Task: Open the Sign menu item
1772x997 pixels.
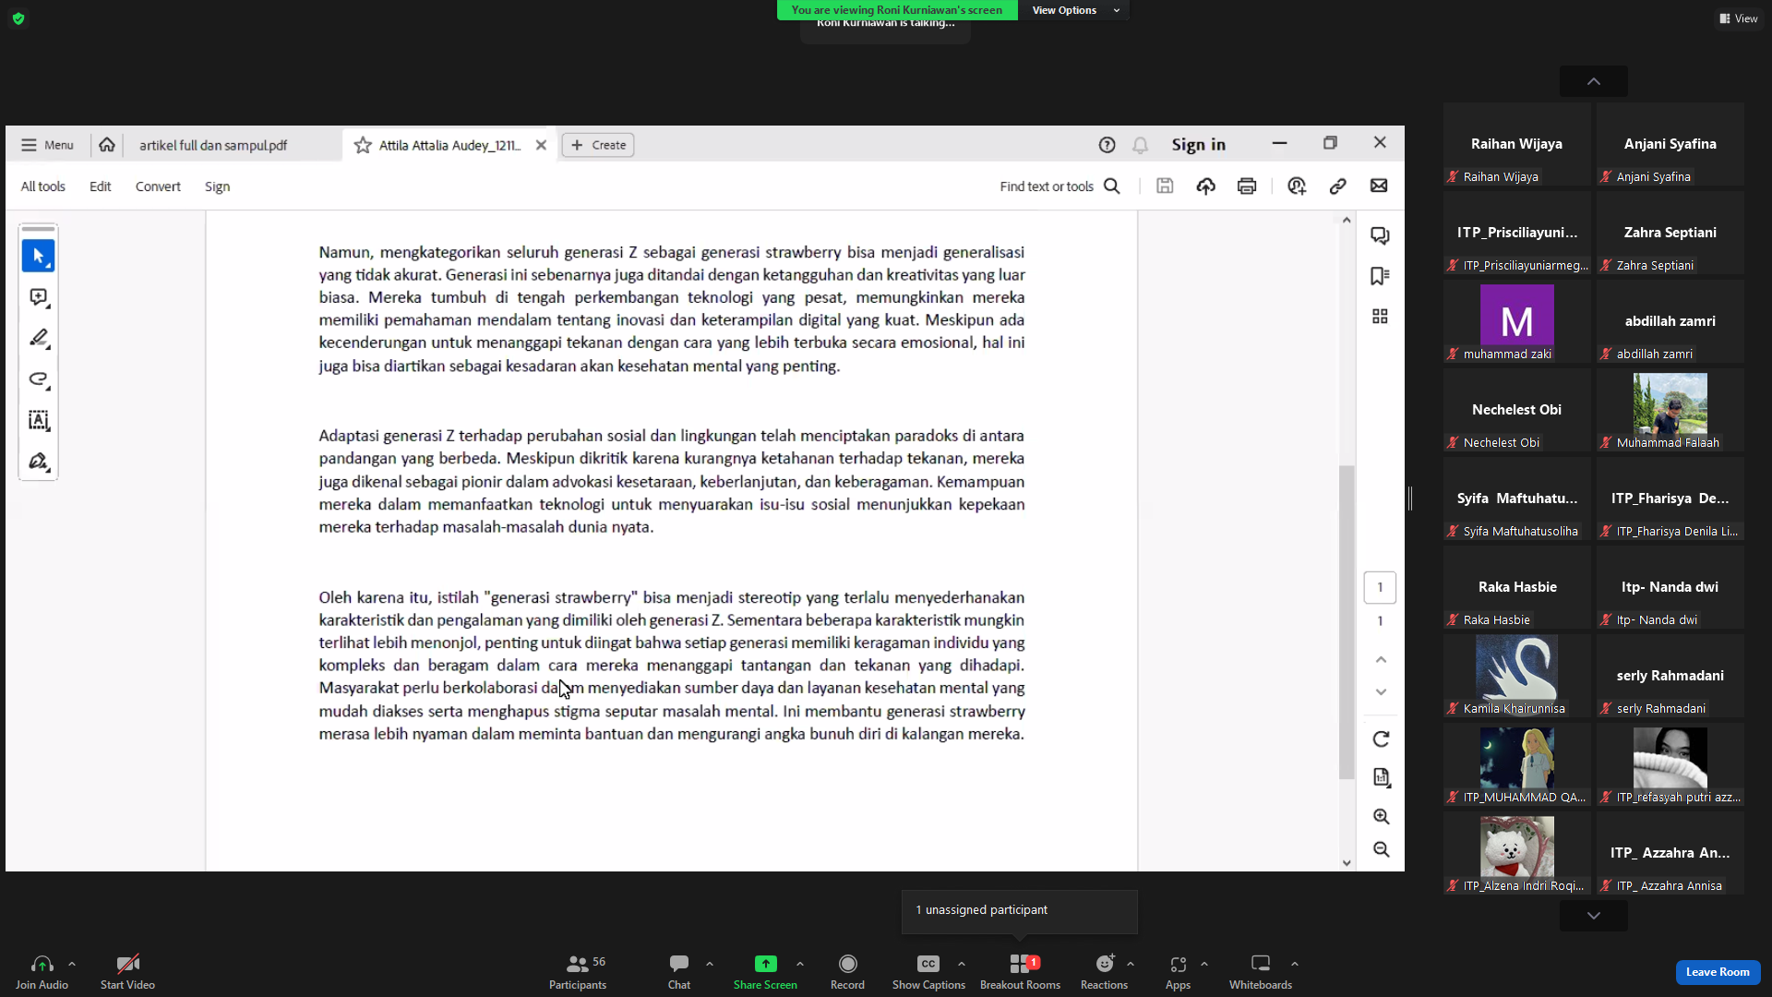Action: (217, 186)
